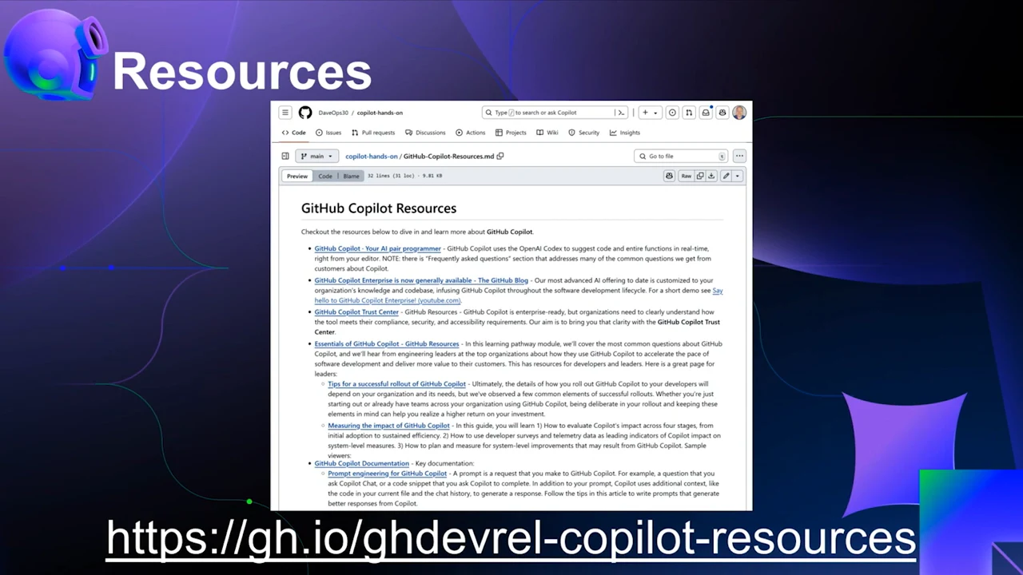Switch to the Security tab

[583, 133]
